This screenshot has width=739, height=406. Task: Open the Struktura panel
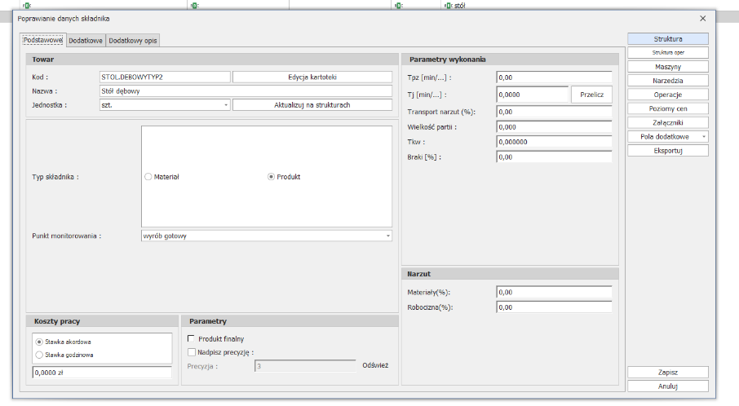667,38
